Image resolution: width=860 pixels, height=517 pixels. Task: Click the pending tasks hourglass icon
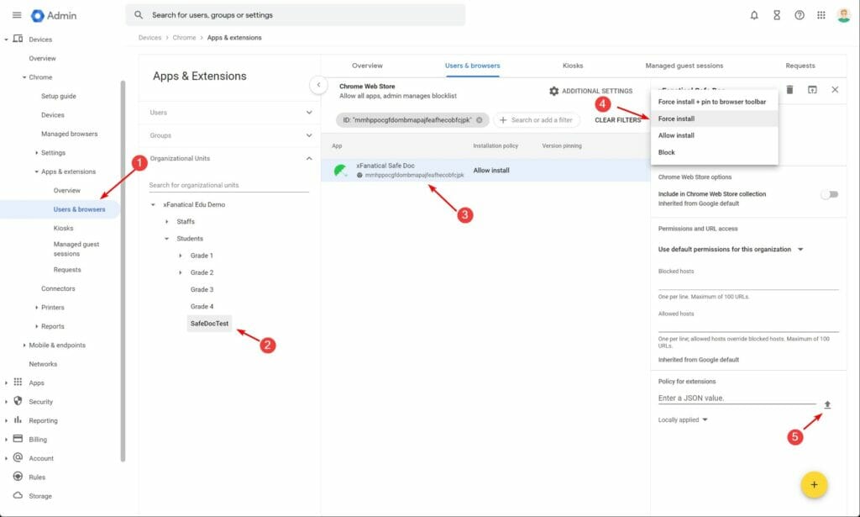pos(777,14)
